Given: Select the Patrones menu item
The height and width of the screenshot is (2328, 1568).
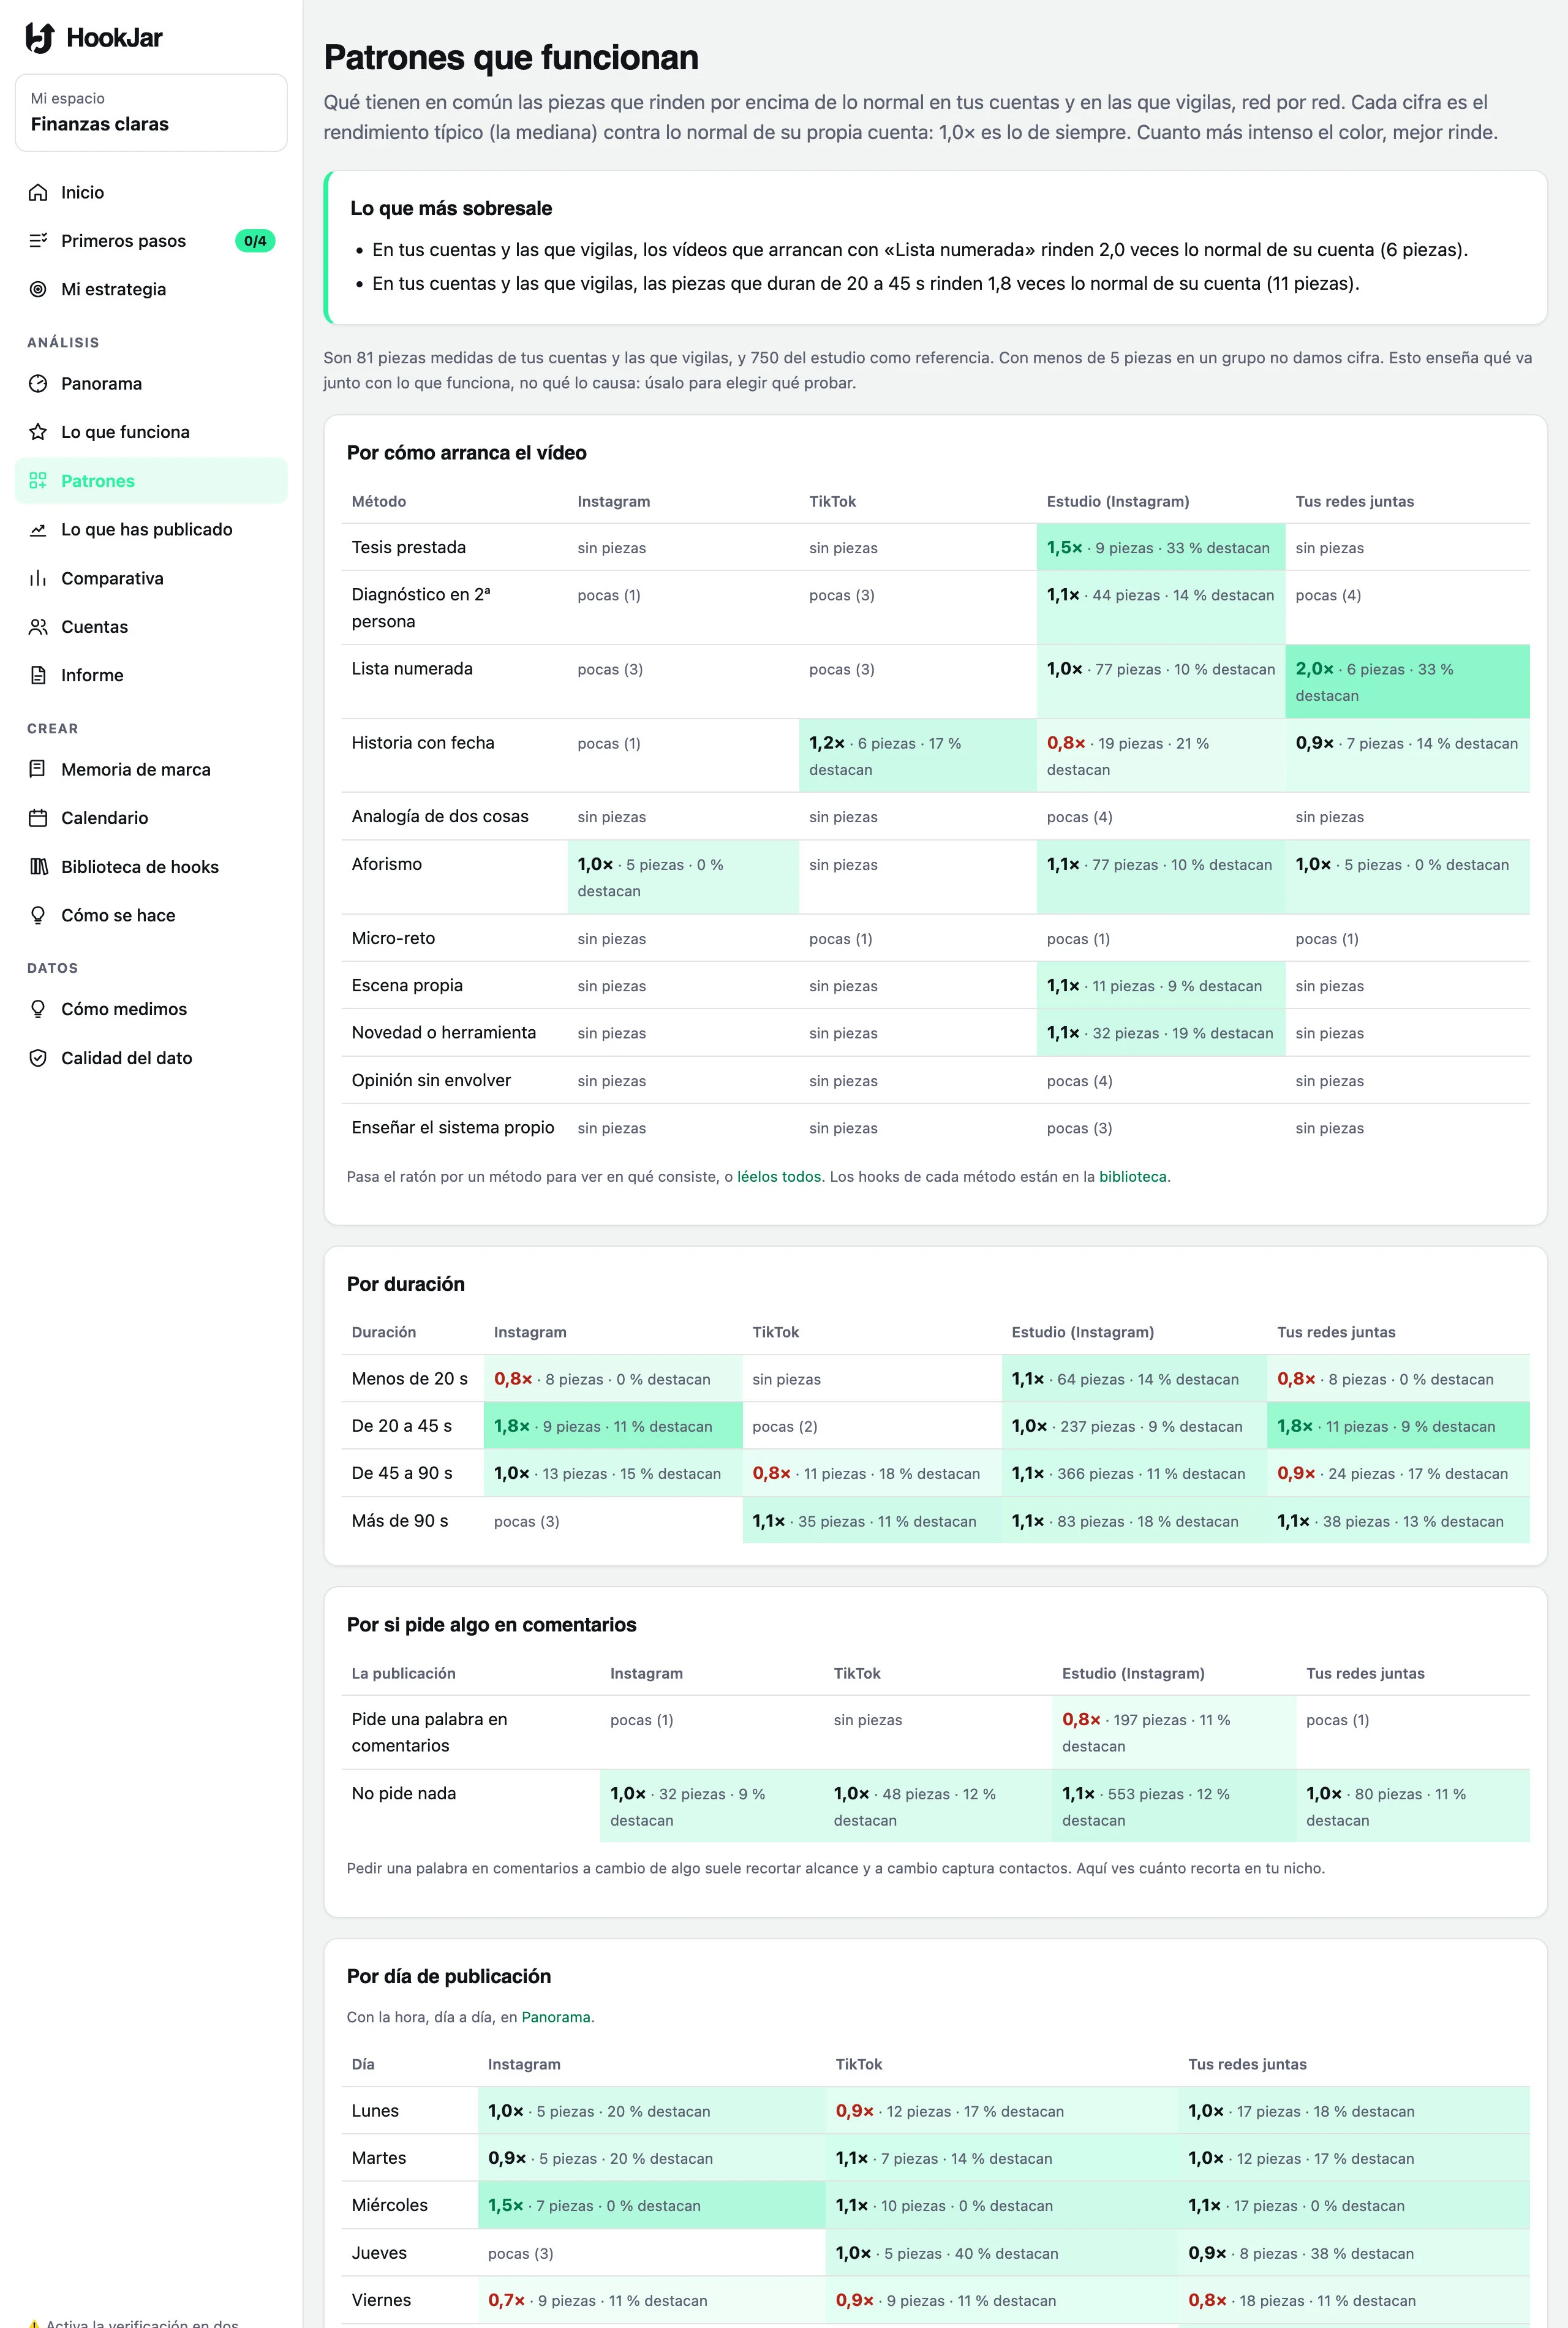Looking at the screenshot, I should pos(151,481).
